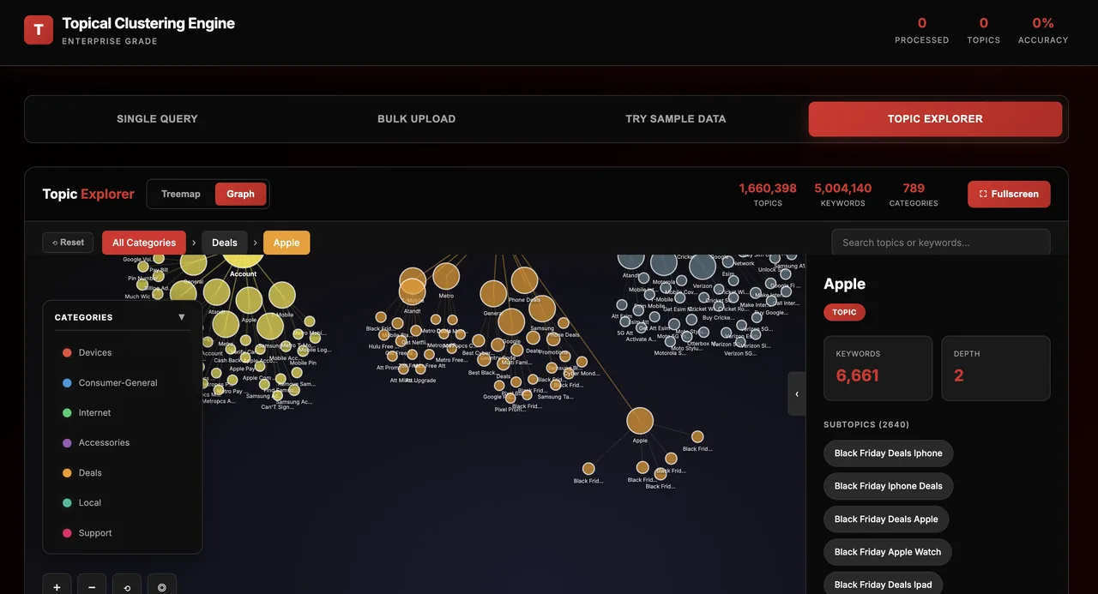Select the orange Phone Deals node
Screen dimensions: 1098x594
[524, 280]
